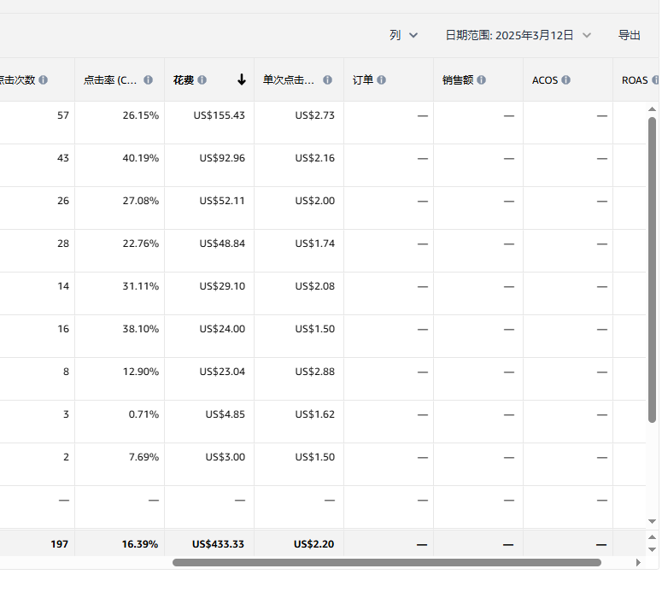Screen dimensions: 662x592
Task: Expand the 日期范围 date range selector
Action: point(518,35)
